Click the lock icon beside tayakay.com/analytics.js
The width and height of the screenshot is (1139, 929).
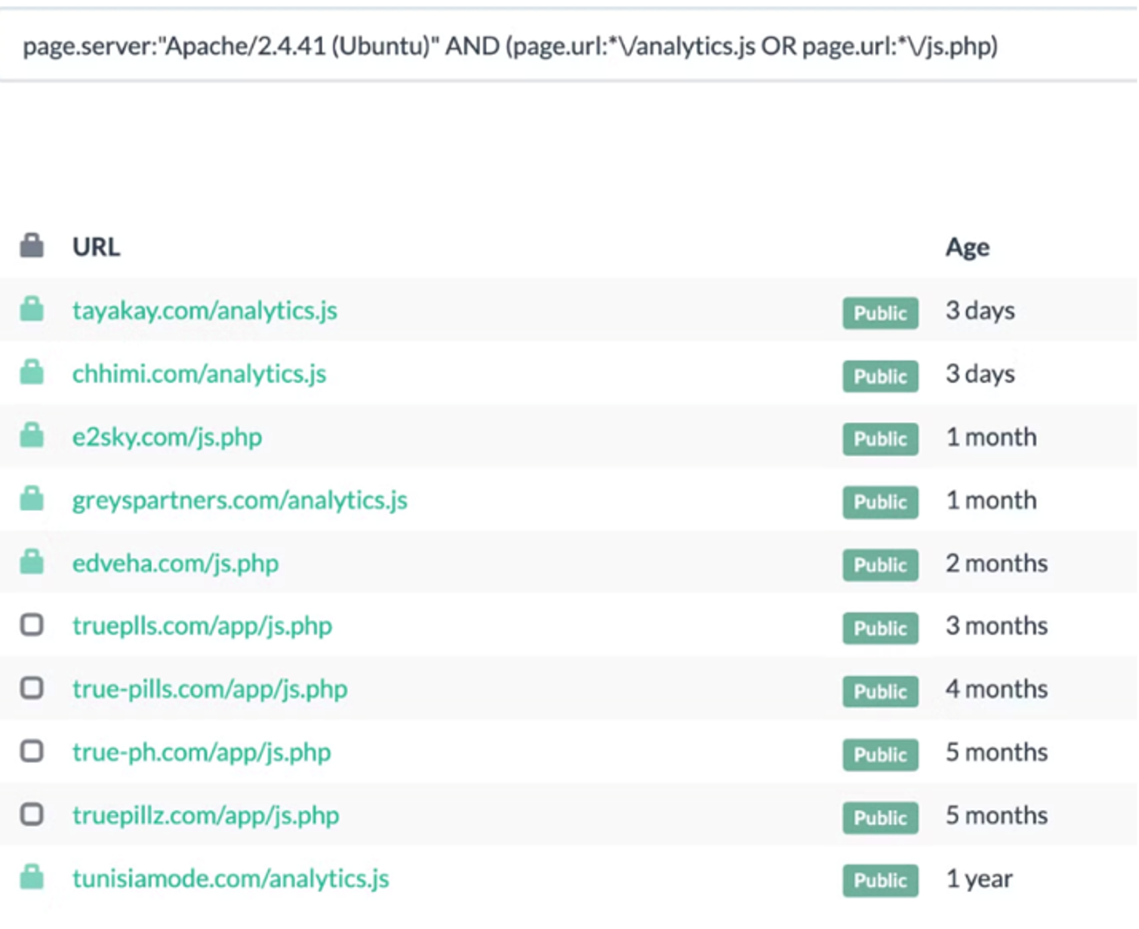(32, 309)
